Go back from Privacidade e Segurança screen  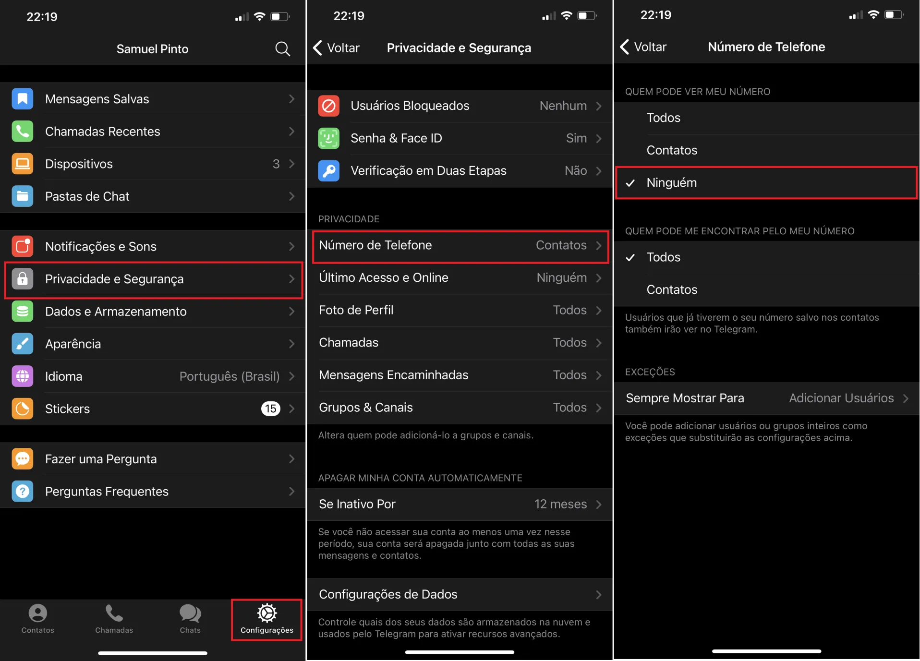[337, 48]
